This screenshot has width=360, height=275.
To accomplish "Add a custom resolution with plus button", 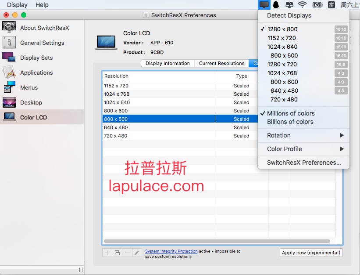I will click(107, 253).
